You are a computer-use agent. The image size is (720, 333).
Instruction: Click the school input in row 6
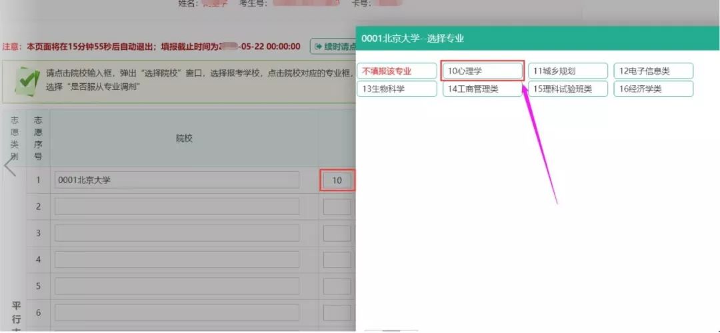click(x=177, y=312)
